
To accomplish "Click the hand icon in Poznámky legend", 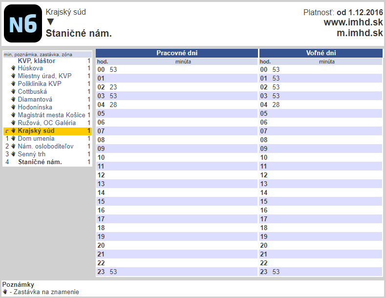I will coord(5,292).
